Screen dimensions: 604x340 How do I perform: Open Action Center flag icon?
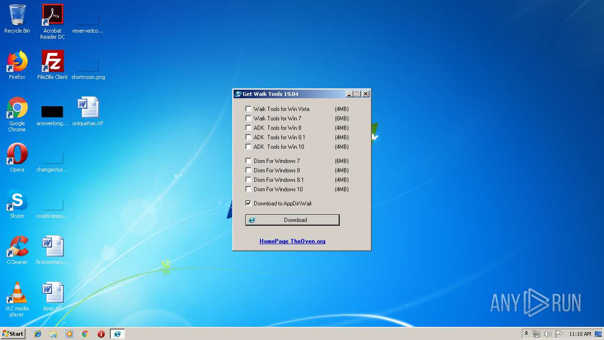point(559,334)
